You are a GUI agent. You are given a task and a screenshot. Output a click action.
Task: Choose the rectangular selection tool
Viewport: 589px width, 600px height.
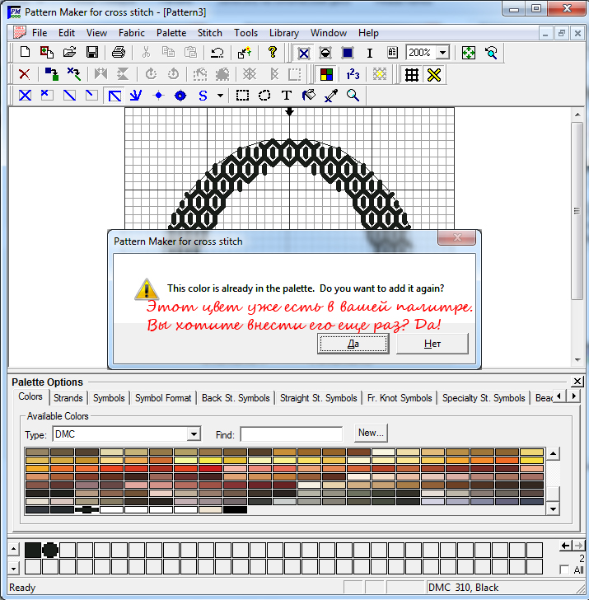(242, 96)
